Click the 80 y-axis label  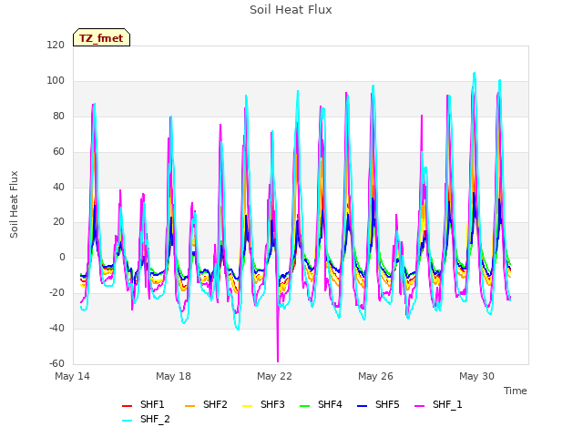pyautogui.click(x=58, y=117)
